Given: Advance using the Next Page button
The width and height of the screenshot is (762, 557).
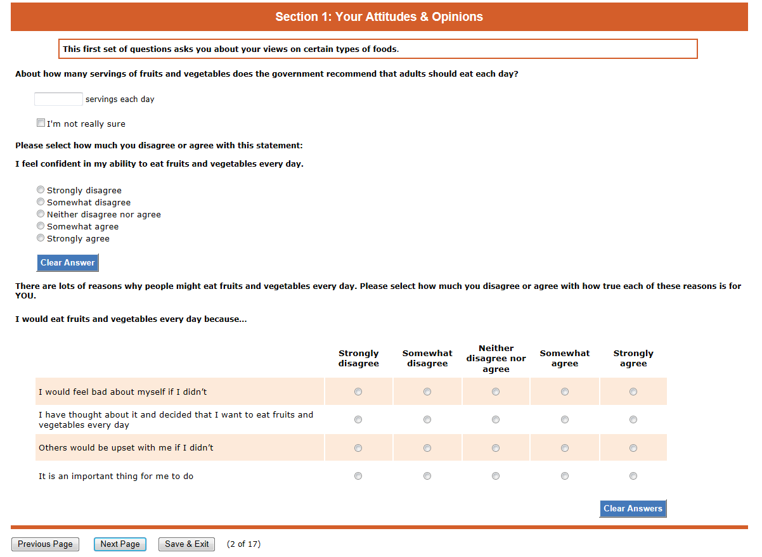Looking at the screenshot, I should [x=120, y=544].
